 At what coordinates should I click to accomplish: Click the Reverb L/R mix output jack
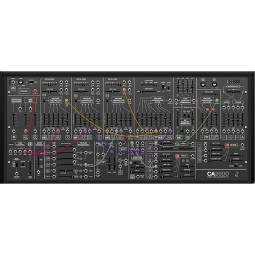coord(242,145)
